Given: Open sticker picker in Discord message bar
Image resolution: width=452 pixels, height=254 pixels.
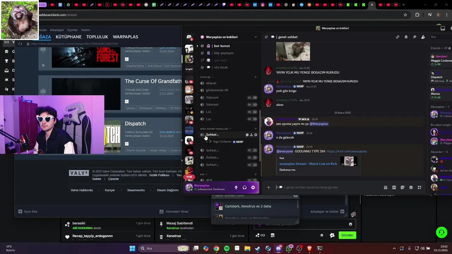Looking at the screenshot, I should [x=403, y=188].
